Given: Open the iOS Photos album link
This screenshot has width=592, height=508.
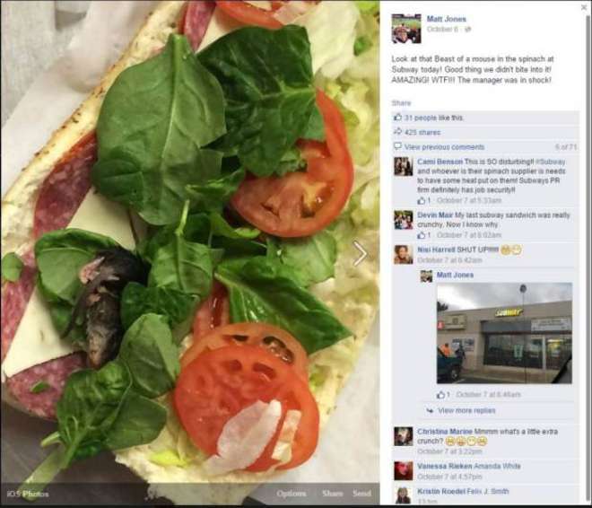Looking at the screenshot, I should point(28,494).
